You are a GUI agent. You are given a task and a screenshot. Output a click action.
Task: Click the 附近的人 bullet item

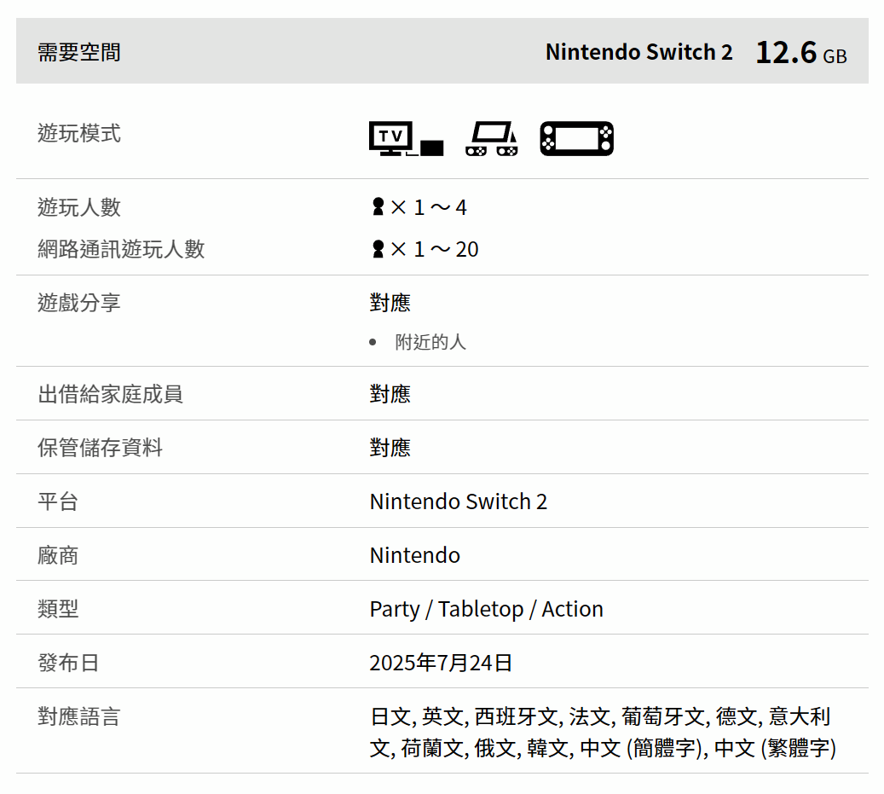(x=430, y=342)
